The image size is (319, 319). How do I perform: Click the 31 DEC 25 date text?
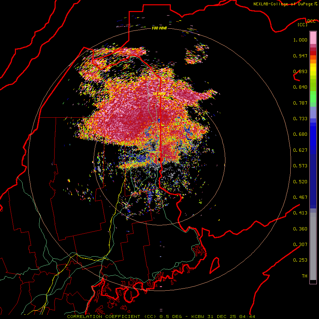[222, 317]
